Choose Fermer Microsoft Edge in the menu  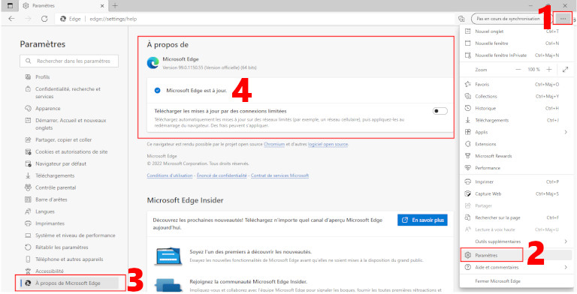coord(515,281)
